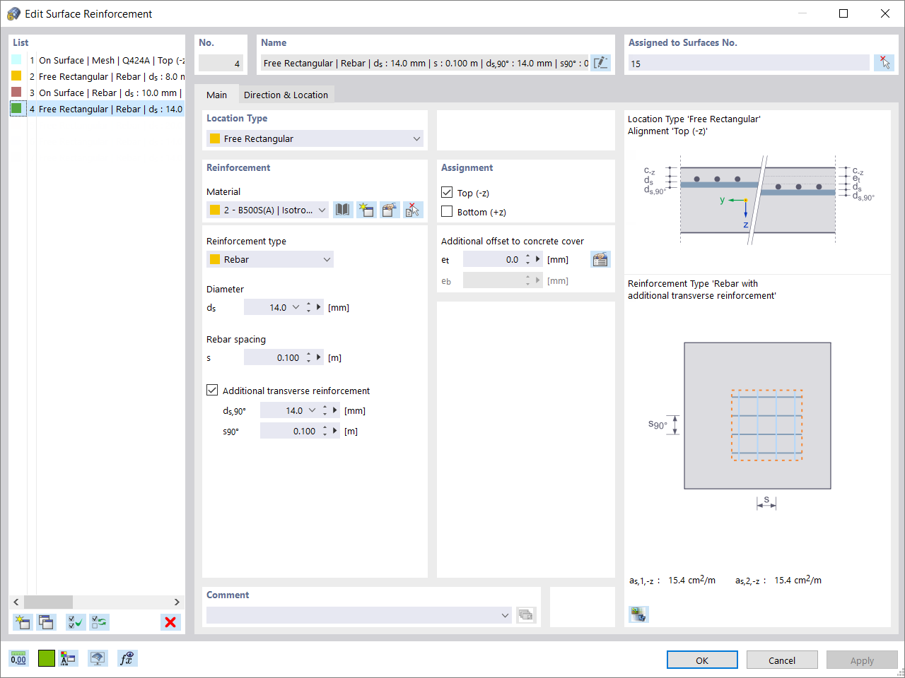
Task: Open the Material B500S(A) dropdown
Action: [268, 210]
